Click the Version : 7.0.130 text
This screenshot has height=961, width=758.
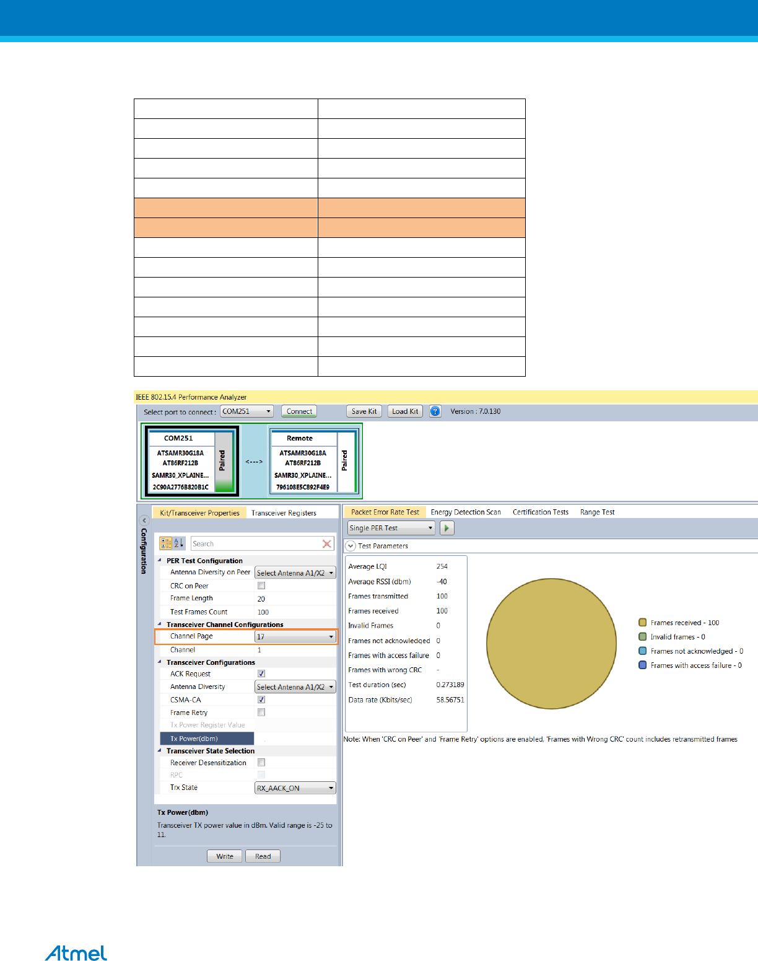pyautogui.click(x=476, y=411)
